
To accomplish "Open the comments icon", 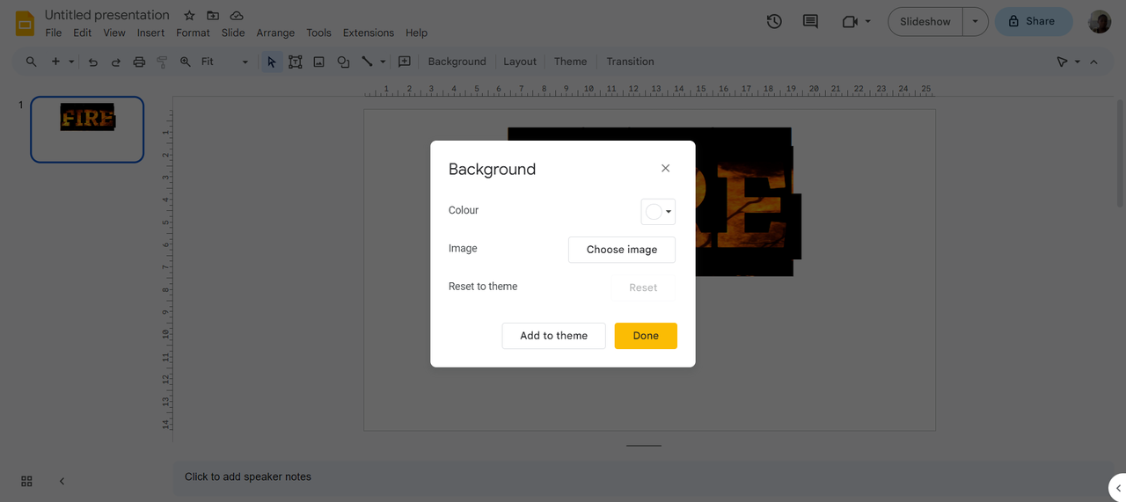I will coord(810,21).
